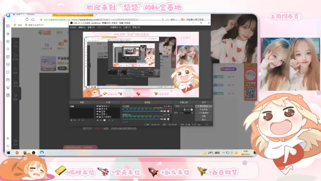Viewport: 321px width, 181px height.
Task: Go to browser home page icon
Action: click(x=33, y=19)
